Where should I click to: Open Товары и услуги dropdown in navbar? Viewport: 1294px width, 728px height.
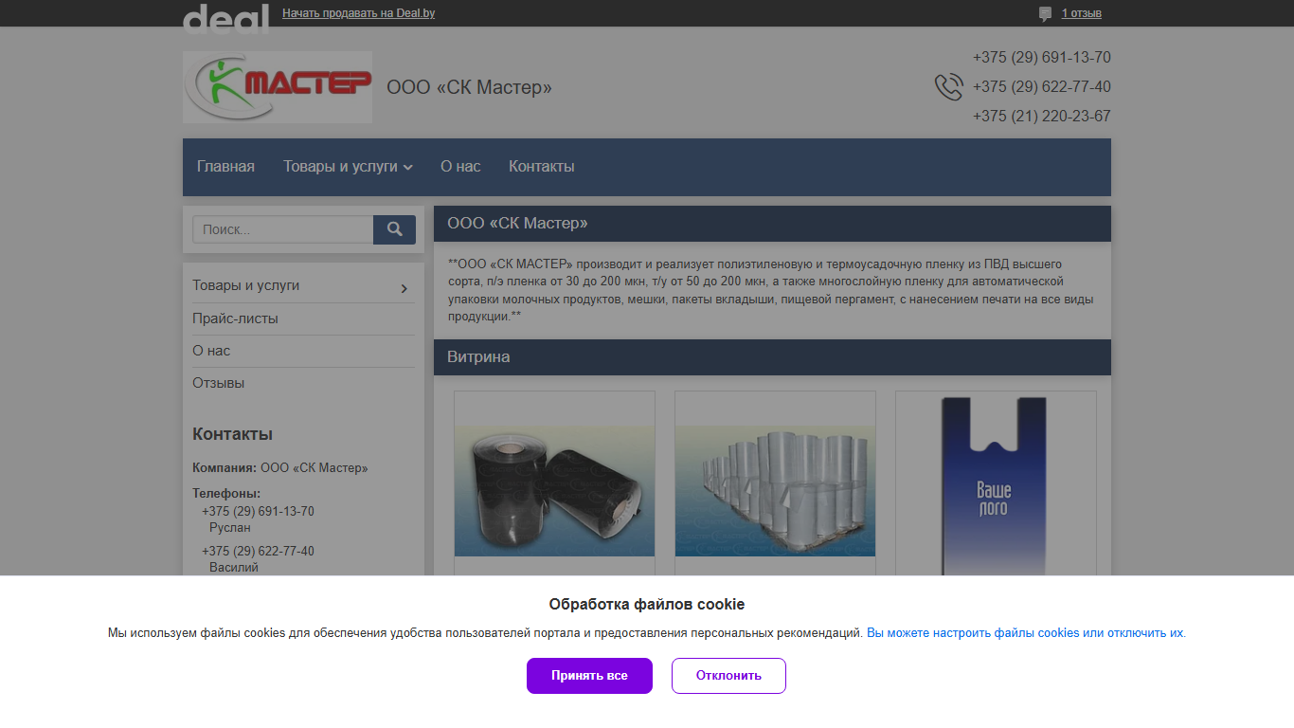pos(348,167)
